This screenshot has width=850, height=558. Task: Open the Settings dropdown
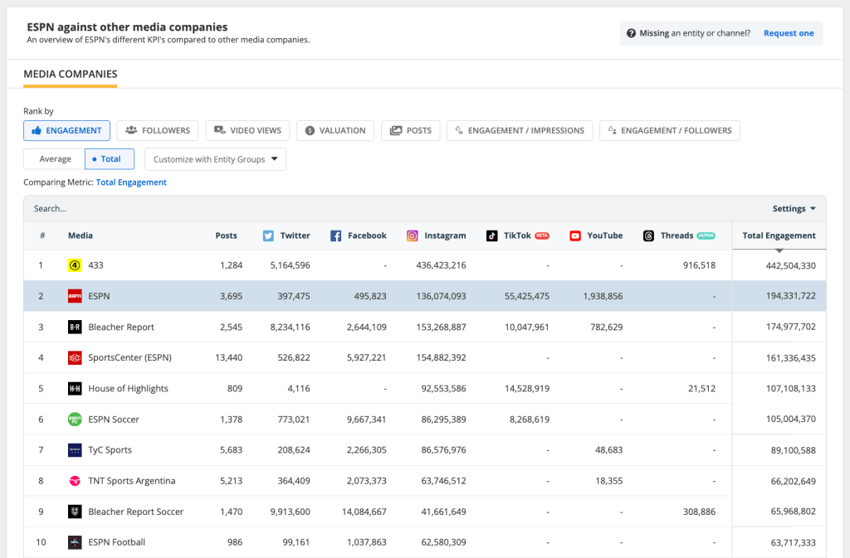(794, 208)
